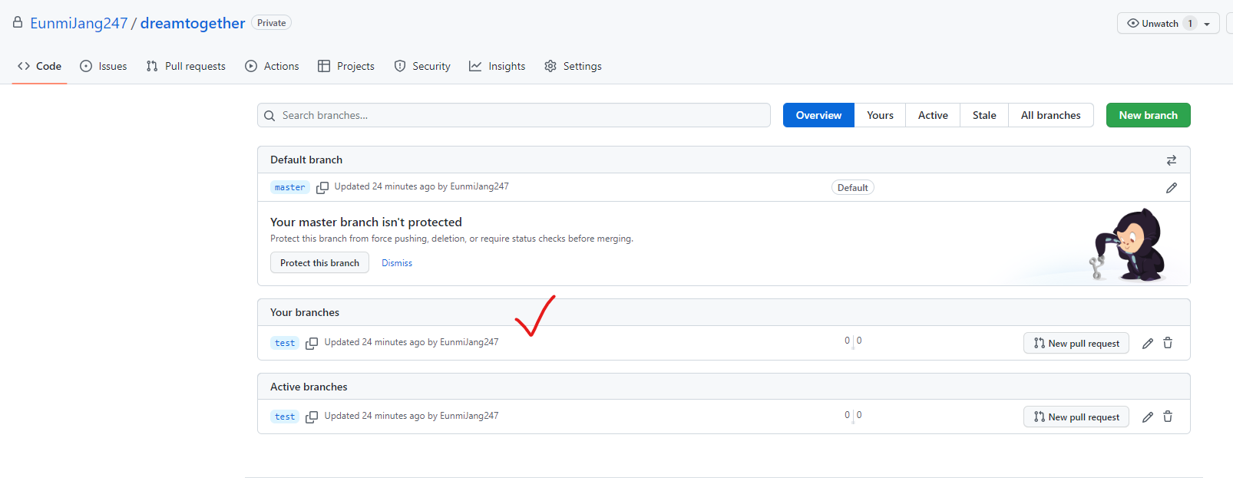Screen dimensions: 1233x494
Task: Open repository Settings tab
Action: pos(573,66)
